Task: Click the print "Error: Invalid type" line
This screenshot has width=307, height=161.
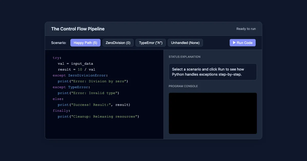Action: [x=89, y=93]
